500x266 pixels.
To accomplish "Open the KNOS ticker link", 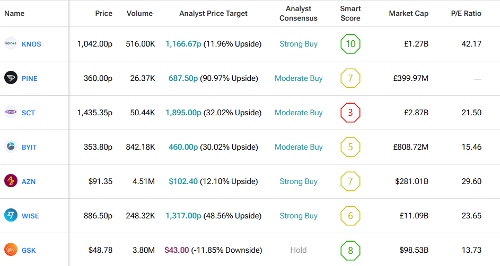I will (x=31, y=44).
